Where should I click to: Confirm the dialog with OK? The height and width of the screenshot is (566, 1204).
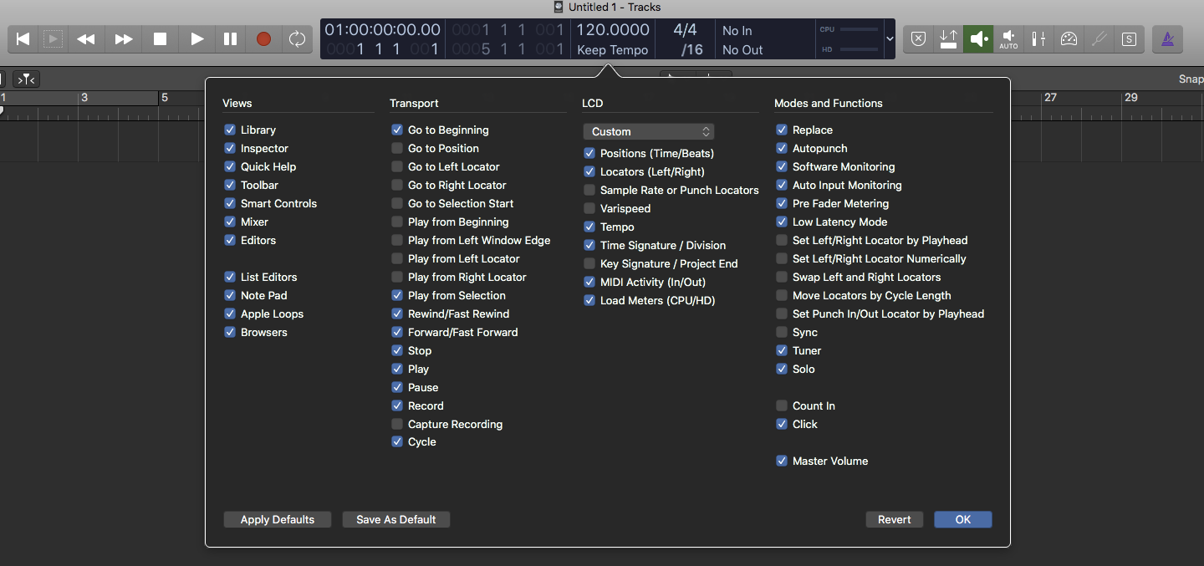pos(963,519)
